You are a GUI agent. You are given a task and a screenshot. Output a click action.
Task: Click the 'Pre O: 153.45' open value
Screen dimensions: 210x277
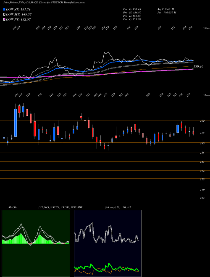click(x=132, y=9)
